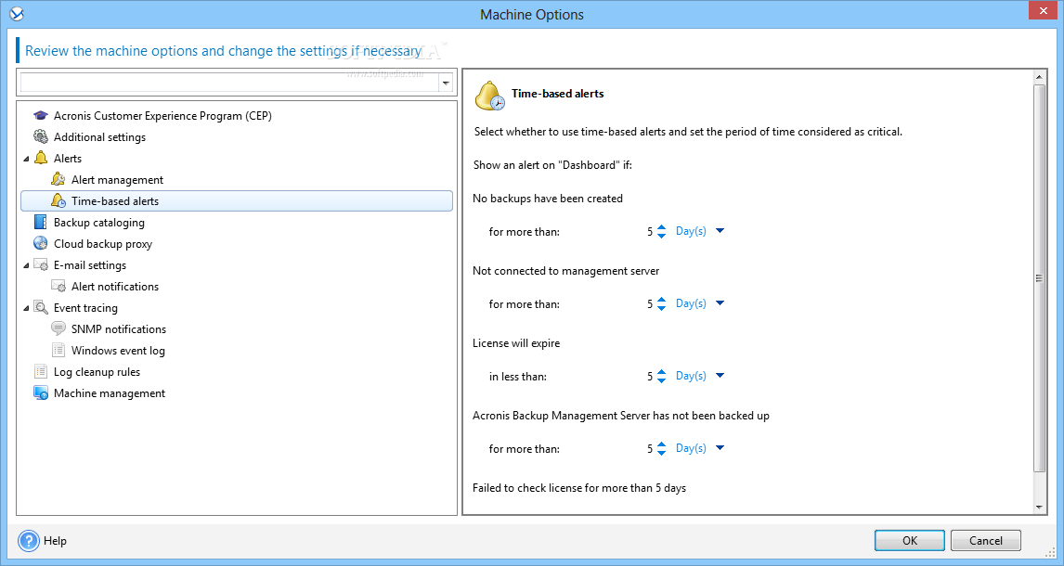
Task: Open Day(s) dropdown for Management Server not backed up
Action: click(x=720, y=448)
